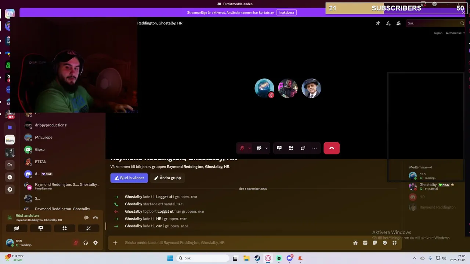The image size is (470, 264).
Task: Toggle camera in voice connected panel
Action: 17,228
